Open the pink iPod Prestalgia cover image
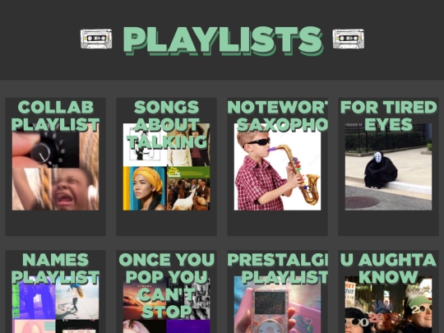 pos(278,305)
